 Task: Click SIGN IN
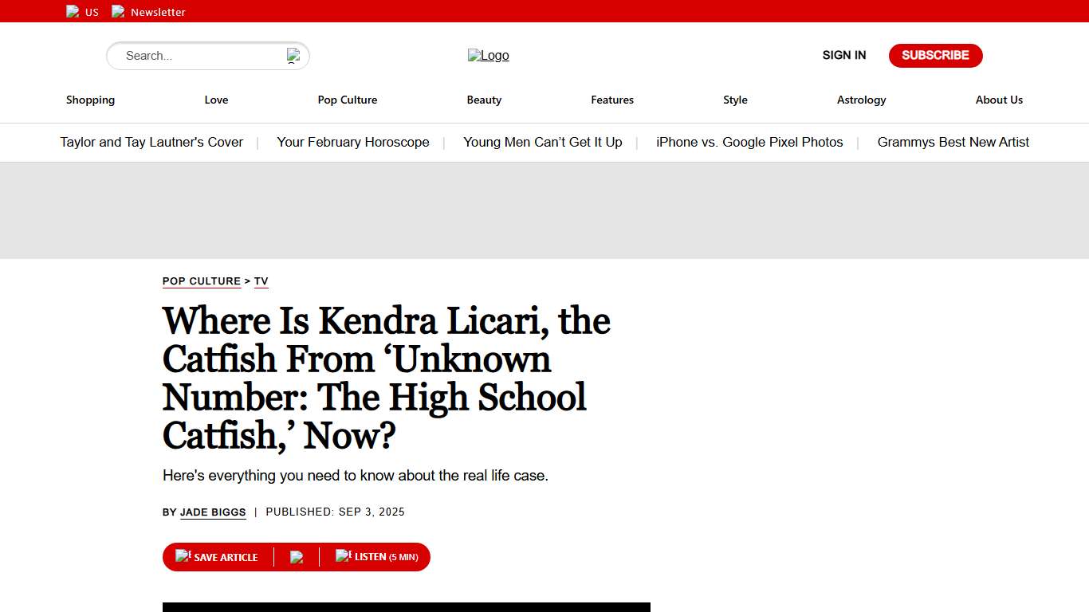pyautogui.click(x=843, y=55)
